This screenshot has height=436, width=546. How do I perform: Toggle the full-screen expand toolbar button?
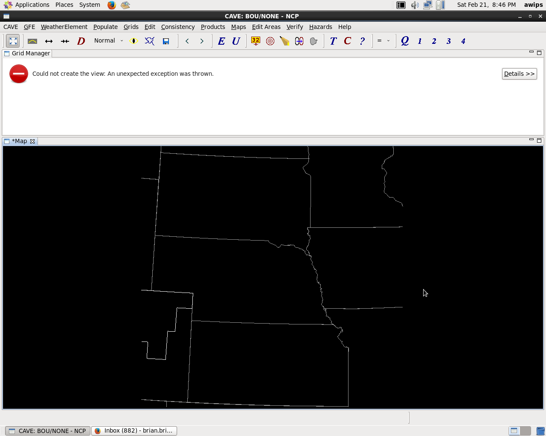(x=13, y=41)
